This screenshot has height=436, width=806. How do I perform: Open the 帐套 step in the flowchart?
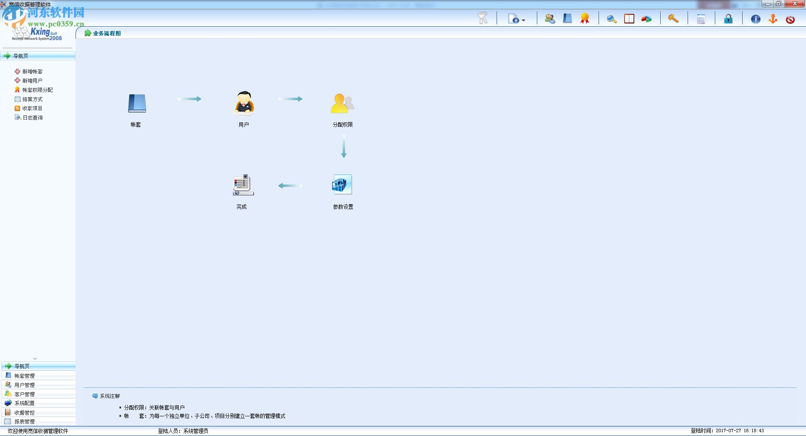tap(137, 103)
